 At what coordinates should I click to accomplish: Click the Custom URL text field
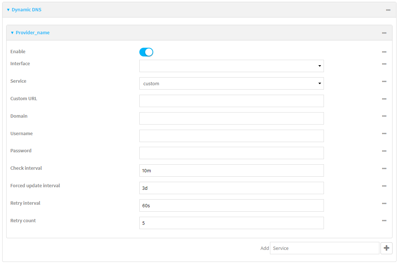click(231, 101)
